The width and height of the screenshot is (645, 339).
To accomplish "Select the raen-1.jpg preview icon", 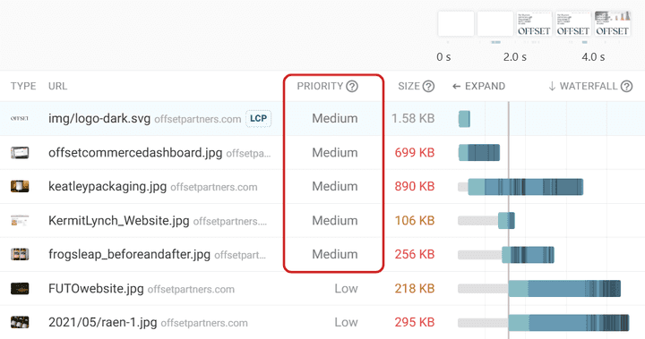I will [x=20, y=322].
